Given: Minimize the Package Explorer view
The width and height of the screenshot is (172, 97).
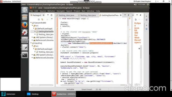Looking at the screenshot, I should point(48,15).
